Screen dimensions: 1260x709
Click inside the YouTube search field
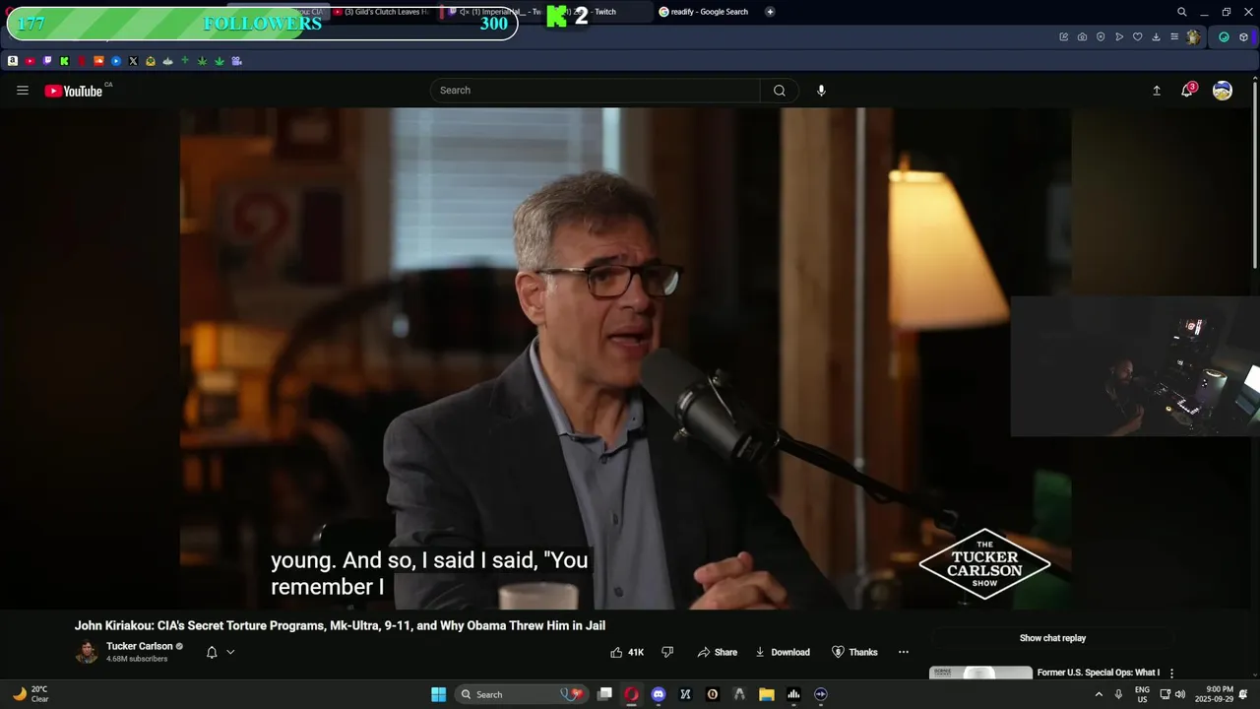click(595, 91)
